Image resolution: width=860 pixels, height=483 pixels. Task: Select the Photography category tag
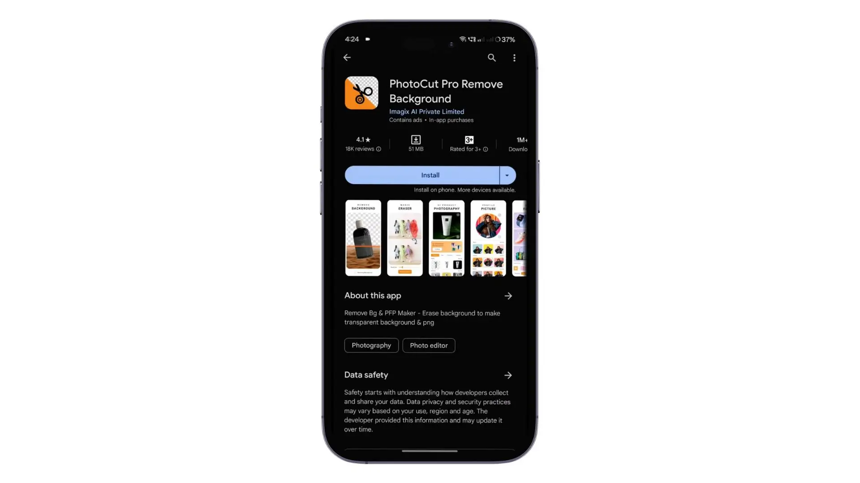point(371,345)
